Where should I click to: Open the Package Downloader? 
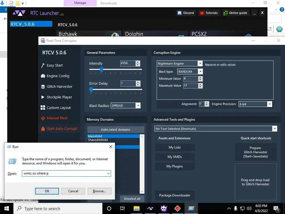point(175,195)
